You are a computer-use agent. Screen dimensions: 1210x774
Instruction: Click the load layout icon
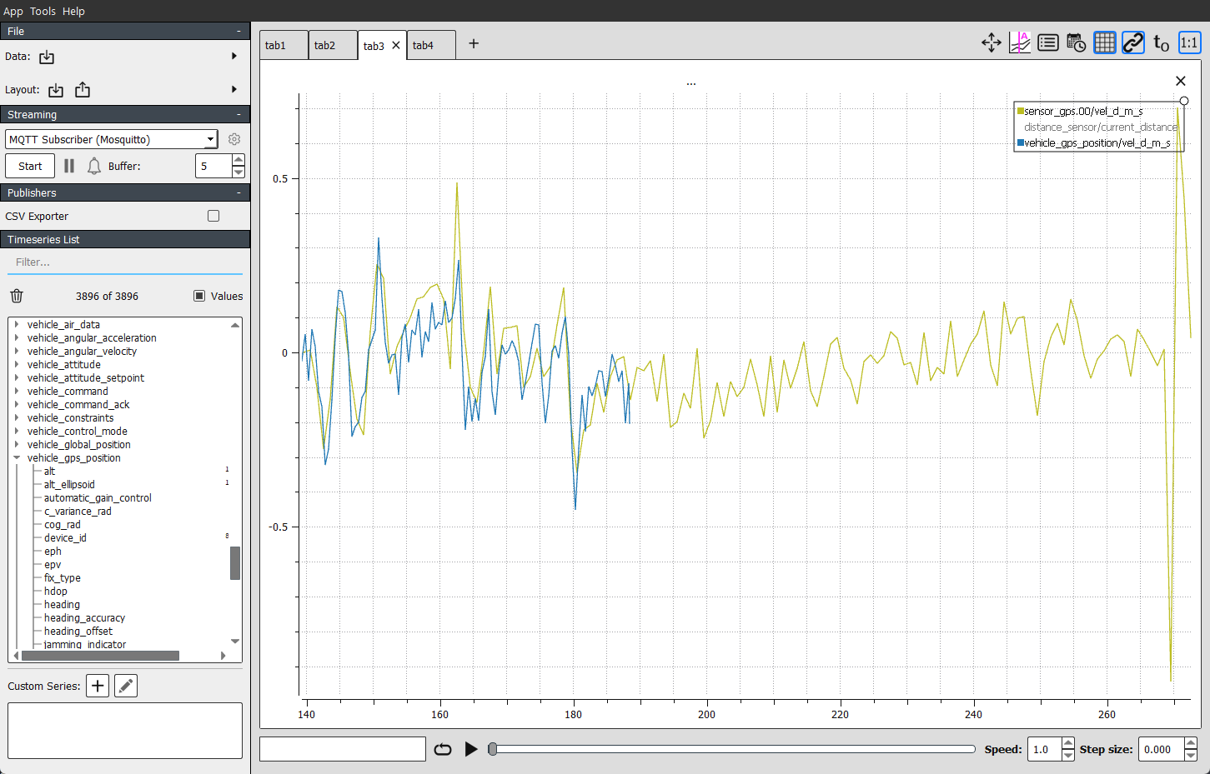click(x=56, y=90)
